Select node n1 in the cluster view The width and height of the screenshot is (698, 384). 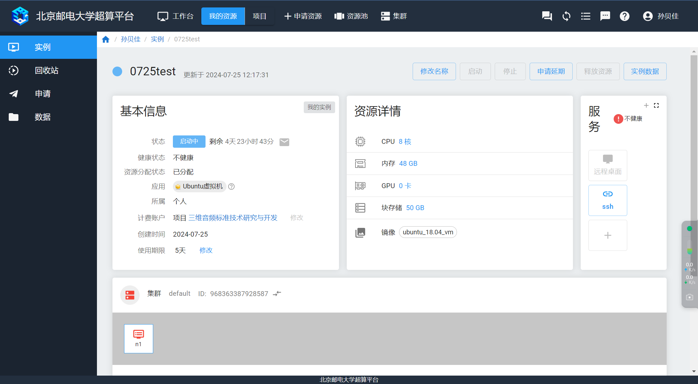138,339
